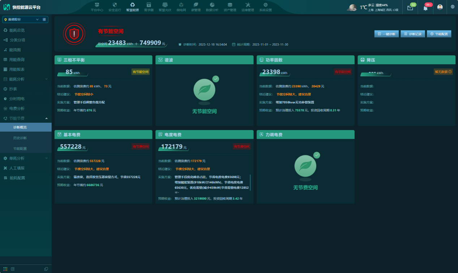Click the top-right 节能配置 button
Screen dimensions: 458x273
coord(439,34)
